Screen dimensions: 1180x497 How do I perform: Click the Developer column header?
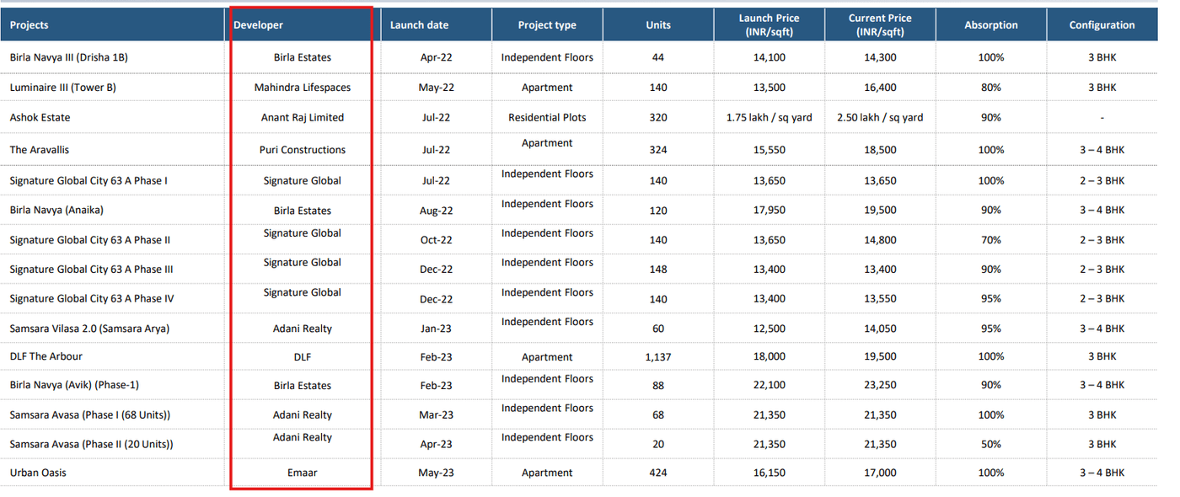click(259, 25)
